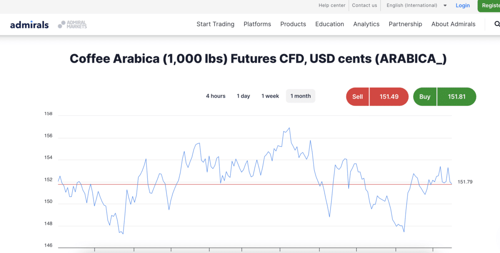
Task: Click the Sell 151.49 button
Action: 377,97
